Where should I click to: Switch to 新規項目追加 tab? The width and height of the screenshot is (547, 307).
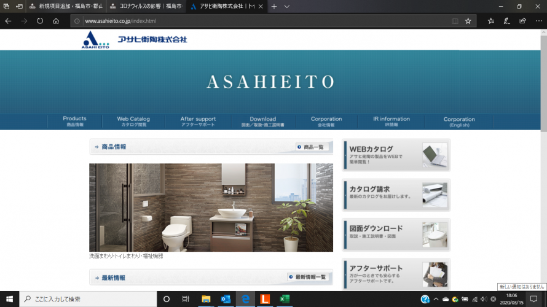[x=66, y=6]
